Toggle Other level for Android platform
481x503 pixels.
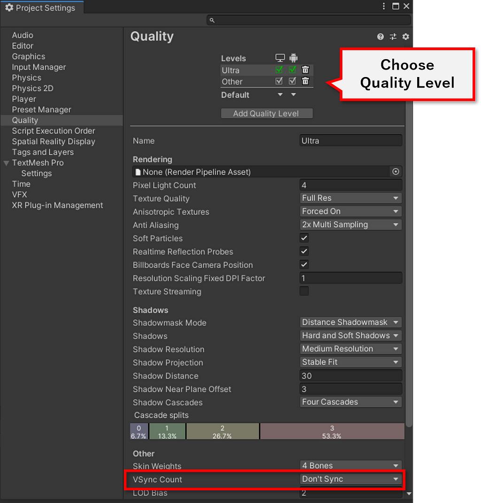tap(292, 81)
